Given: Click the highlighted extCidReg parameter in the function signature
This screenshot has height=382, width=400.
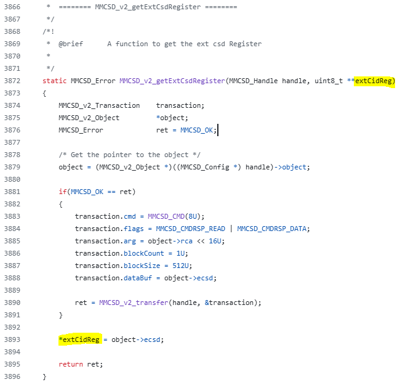Looking at the screenshot, I should pyautogui.click(x=374, y=81).
